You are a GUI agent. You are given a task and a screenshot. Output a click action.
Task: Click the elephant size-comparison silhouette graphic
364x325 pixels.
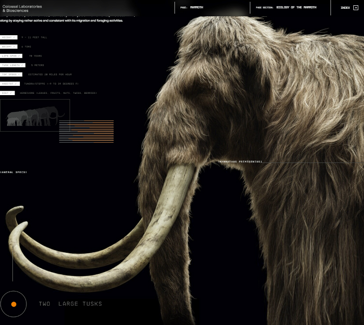point(34,115)
